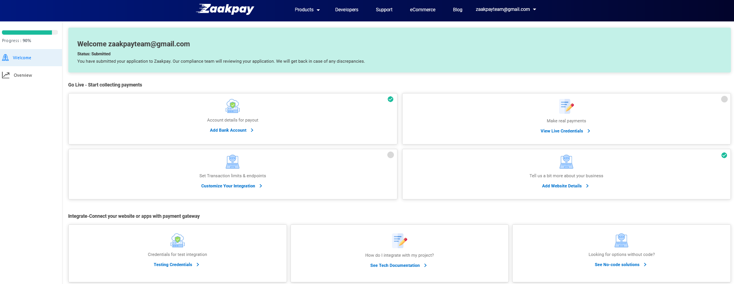Select Welcome in the left sidebar
The image size is (734, 284).
click(31, 58)
